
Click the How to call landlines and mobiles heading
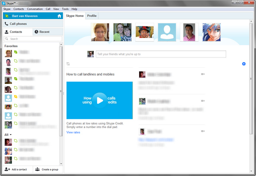point(90,74)
